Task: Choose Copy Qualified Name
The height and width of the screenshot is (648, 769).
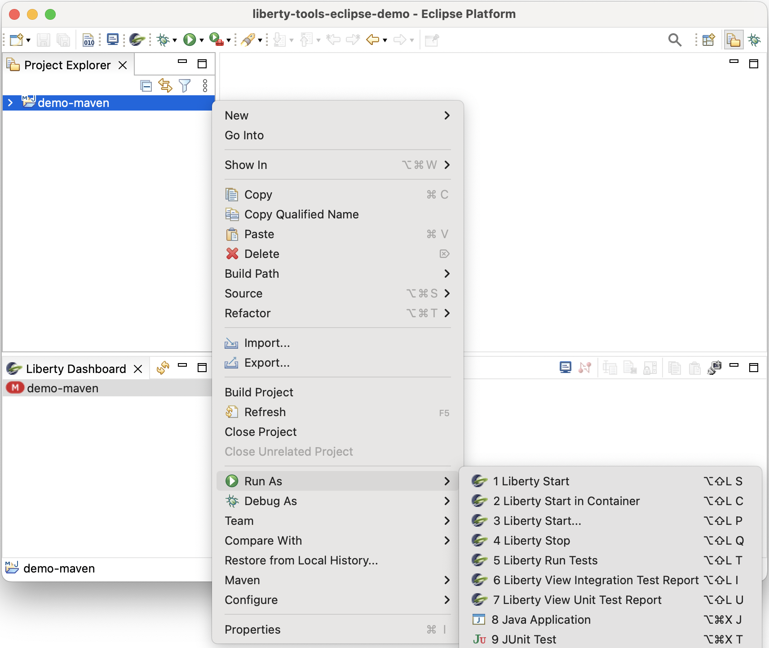Action: [337, 214]
